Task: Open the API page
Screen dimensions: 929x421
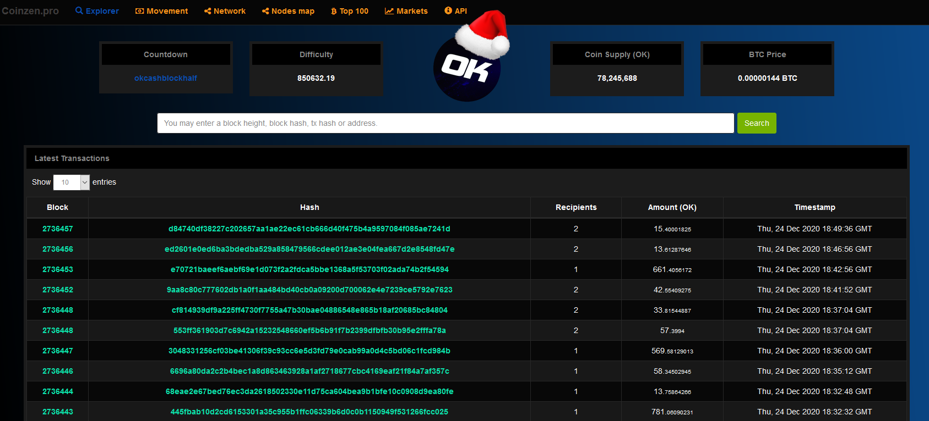Action: pyautogui.click(x=455, y=11)
